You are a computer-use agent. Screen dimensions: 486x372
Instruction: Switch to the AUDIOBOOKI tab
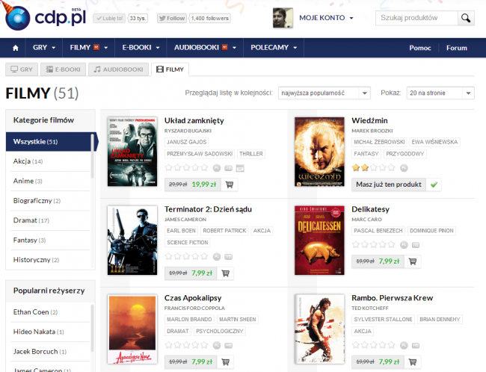click(x=118, y=69)
